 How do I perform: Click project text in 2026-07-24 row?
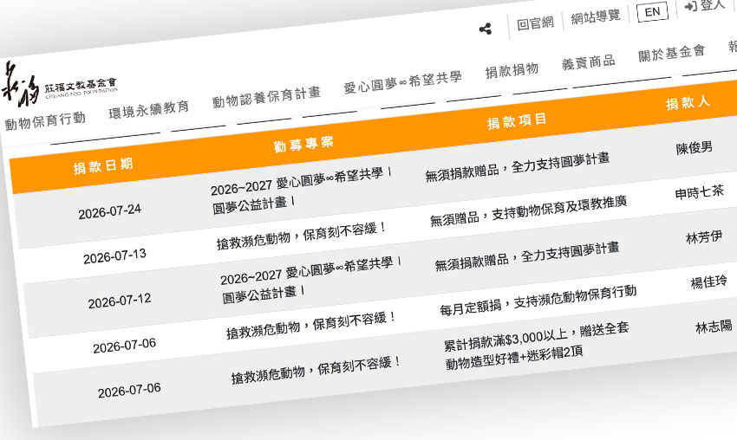pos(301,191)
